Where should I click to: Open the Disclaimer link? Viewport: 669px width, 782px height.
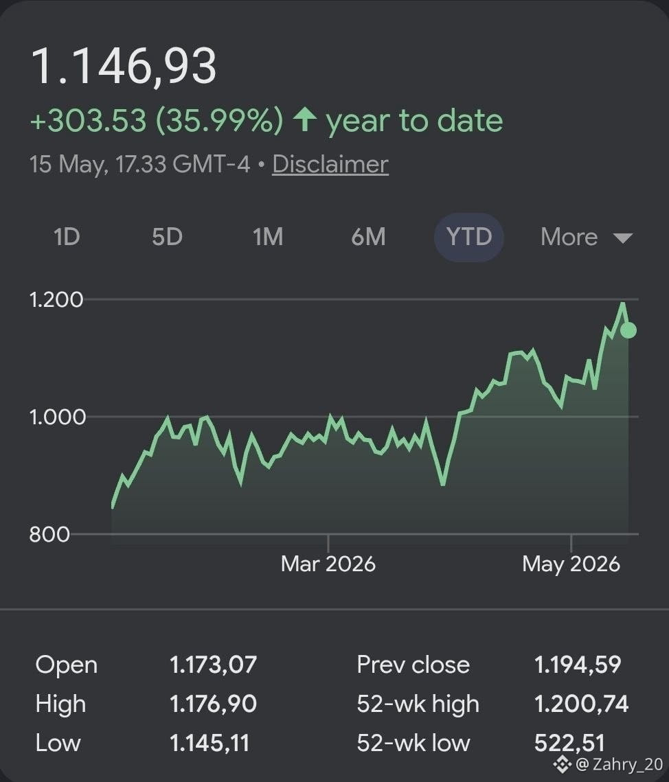[330, 164]
